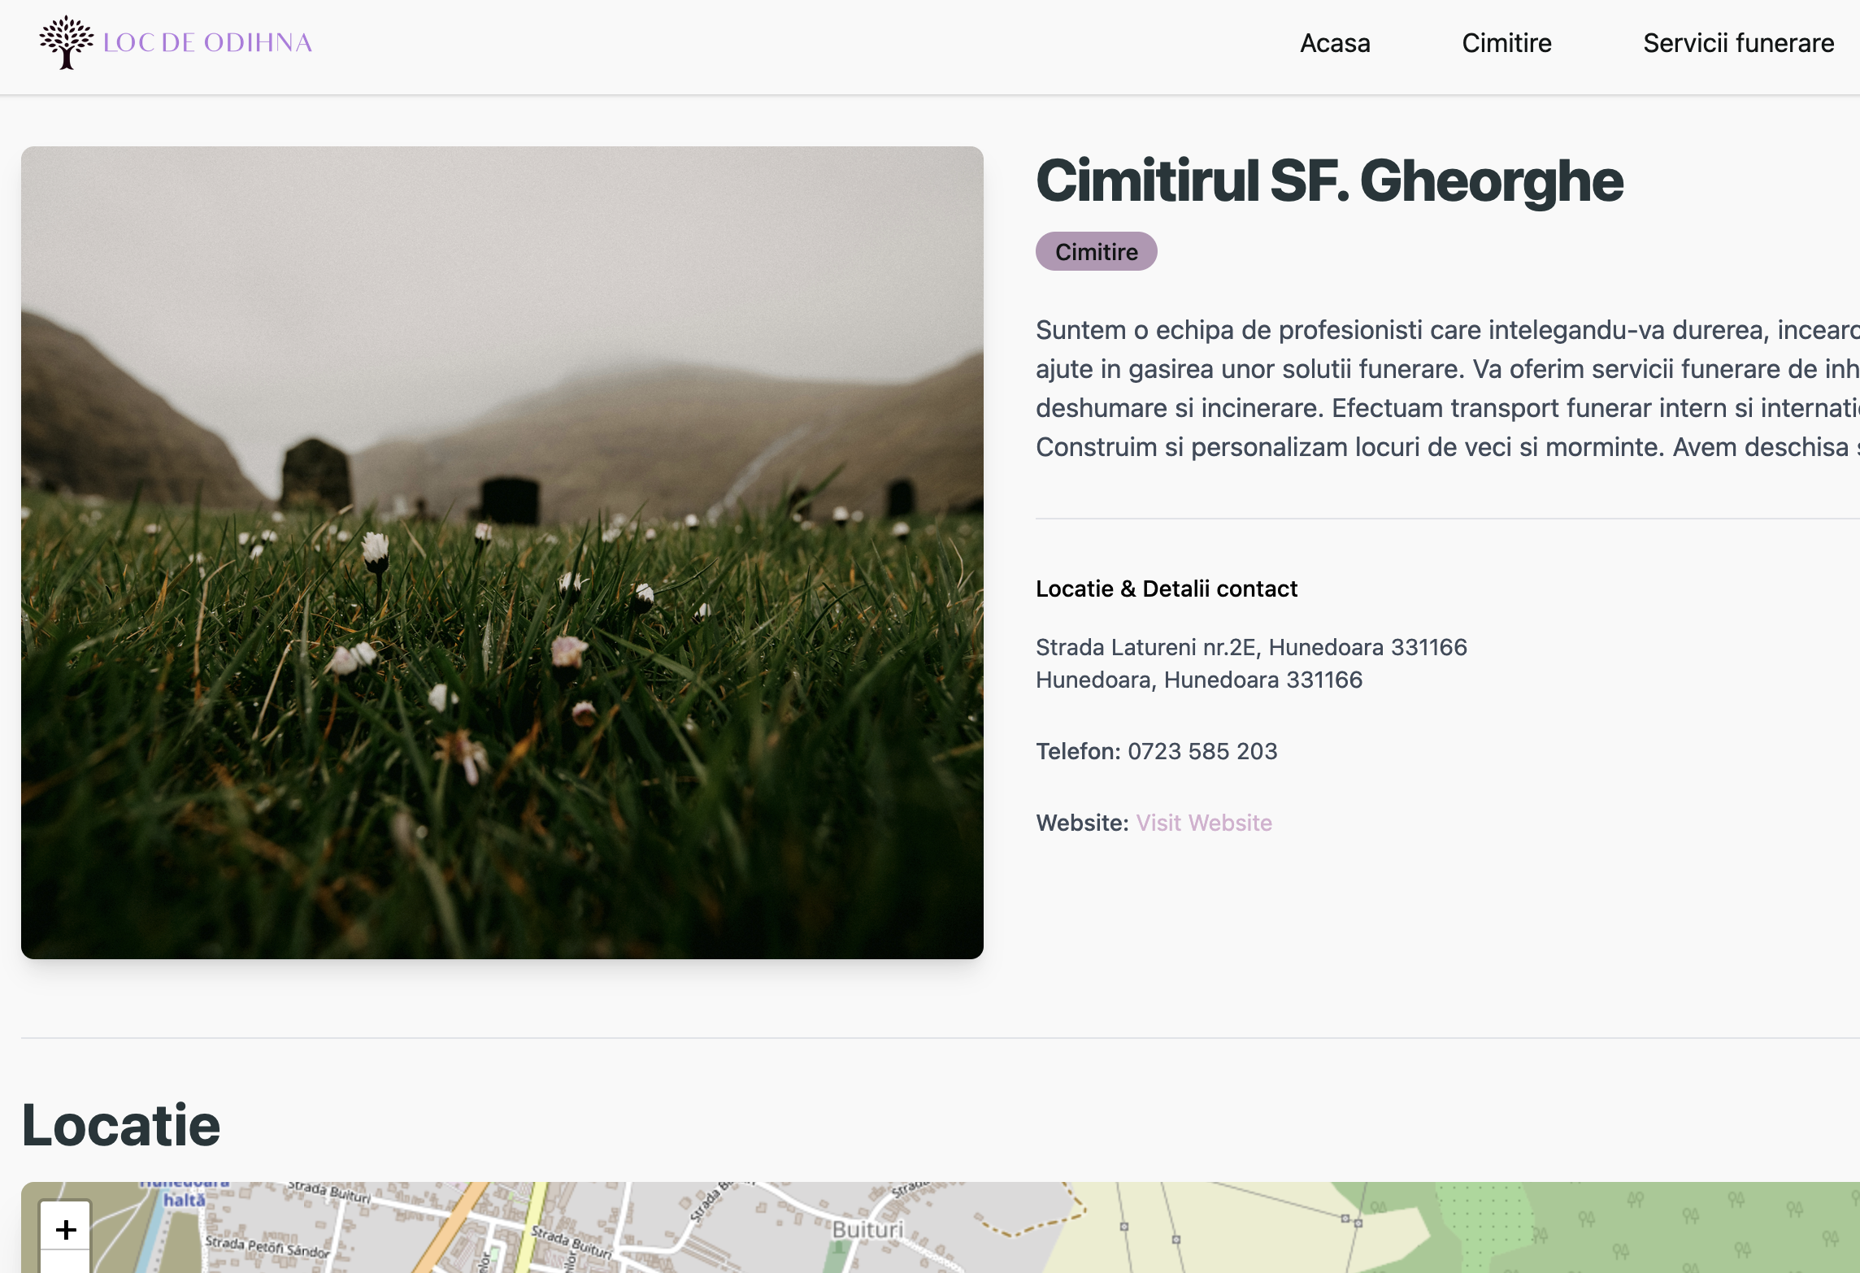Click the Strada Latureni nr.2E address line
The width and height of the screenshot is (1860, 1273).
(1250, 647)
